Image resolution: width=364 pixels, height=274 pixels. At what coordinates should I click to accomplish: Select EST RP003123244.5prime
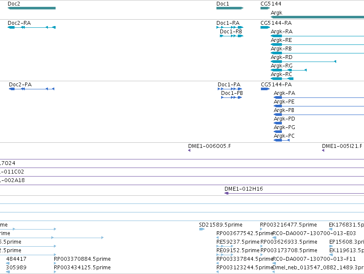click(x=218, y=272)
